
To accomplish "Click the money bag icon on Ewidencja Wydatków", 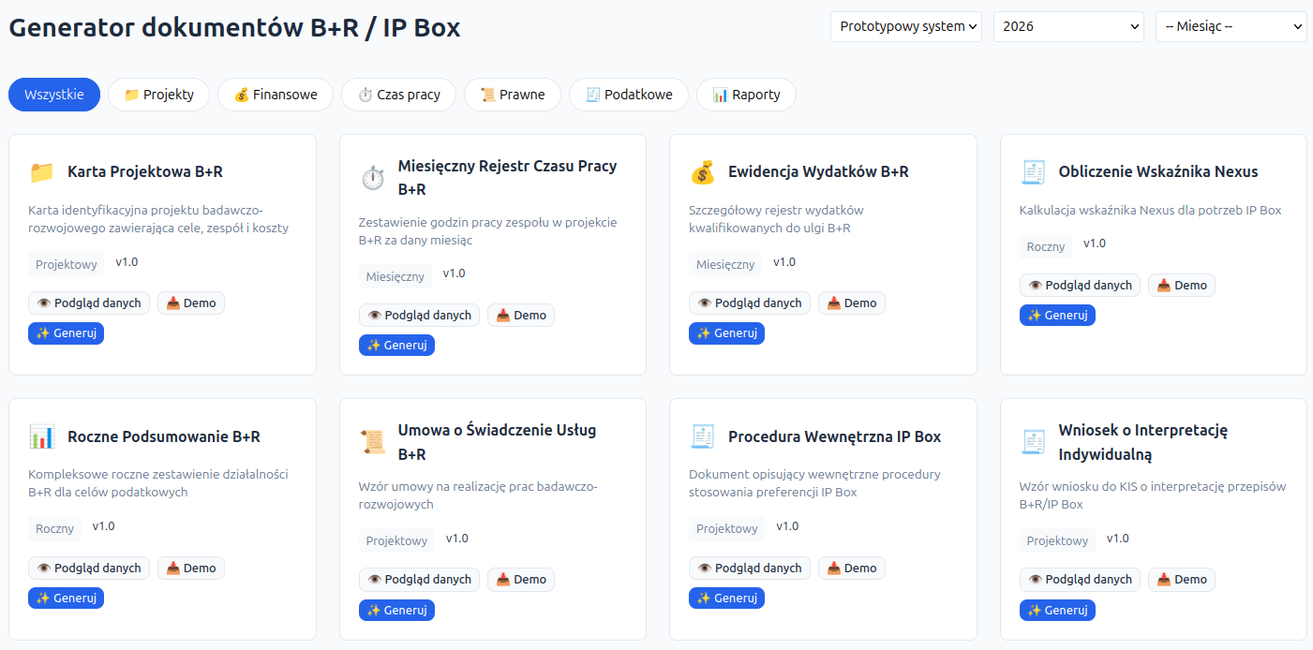I will [x=703, y=172].
